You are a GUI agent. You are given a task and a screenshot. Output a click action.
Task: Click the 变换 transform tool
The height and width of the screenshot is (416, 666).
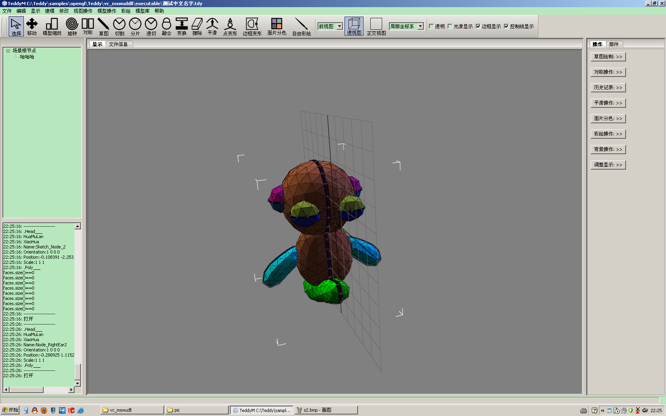click(182, 27)
